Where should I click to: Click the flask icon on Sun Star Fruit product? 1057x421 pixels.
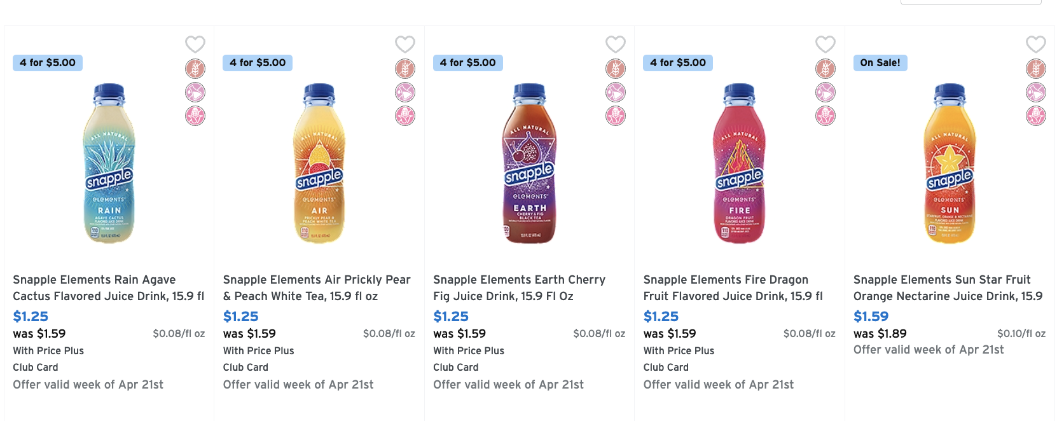click(x=1036, y=92)
